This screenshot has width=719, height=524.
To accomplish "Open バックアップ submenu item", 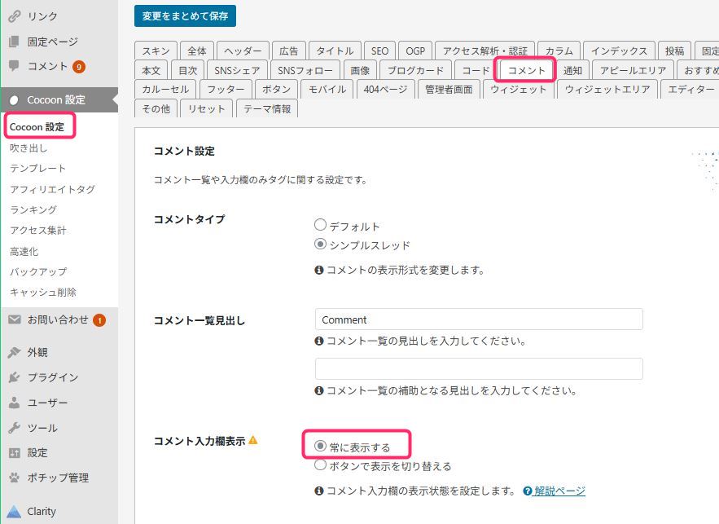I will 38,271.
